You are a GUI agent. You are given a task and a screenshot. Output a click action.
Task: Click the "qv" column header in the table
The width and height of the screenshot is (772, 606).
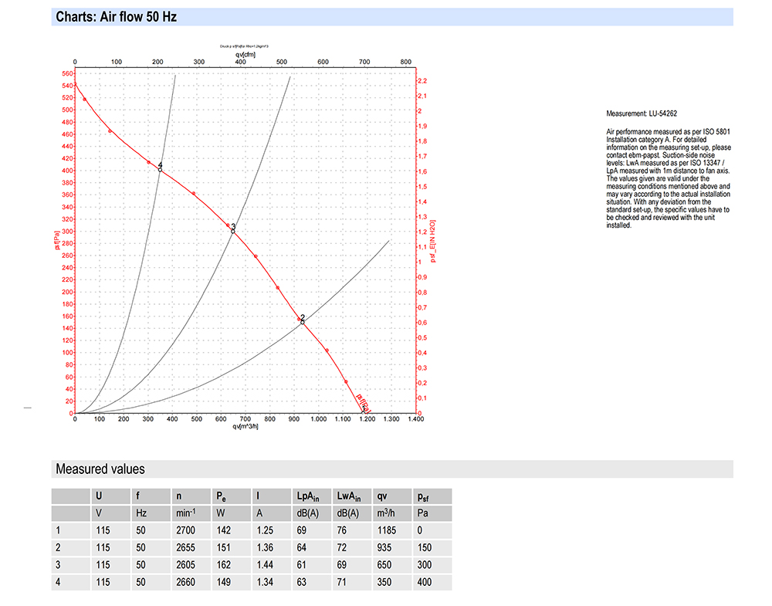click(382, 496)
